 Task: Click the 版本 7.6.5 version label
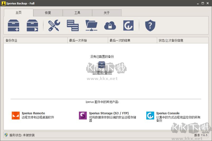201,135
